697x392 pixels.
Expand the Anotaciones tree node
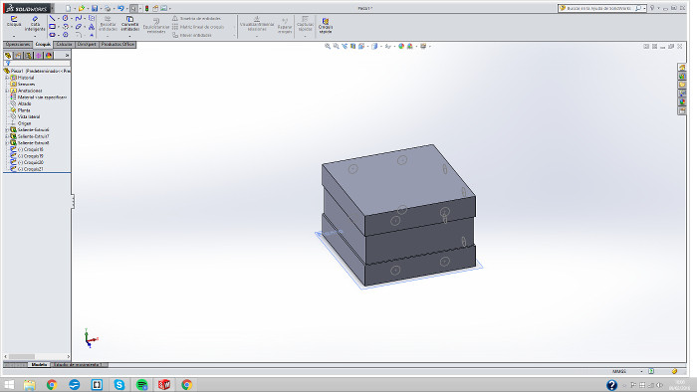pos(7,91)
